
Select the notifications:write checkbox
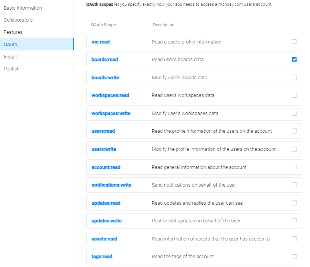[294, 185]
